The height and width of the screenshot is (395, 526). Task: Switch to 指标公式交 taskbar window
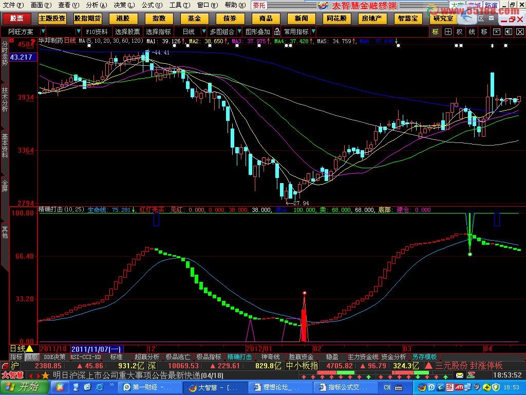pyautogui.click(x=347, y=387)
